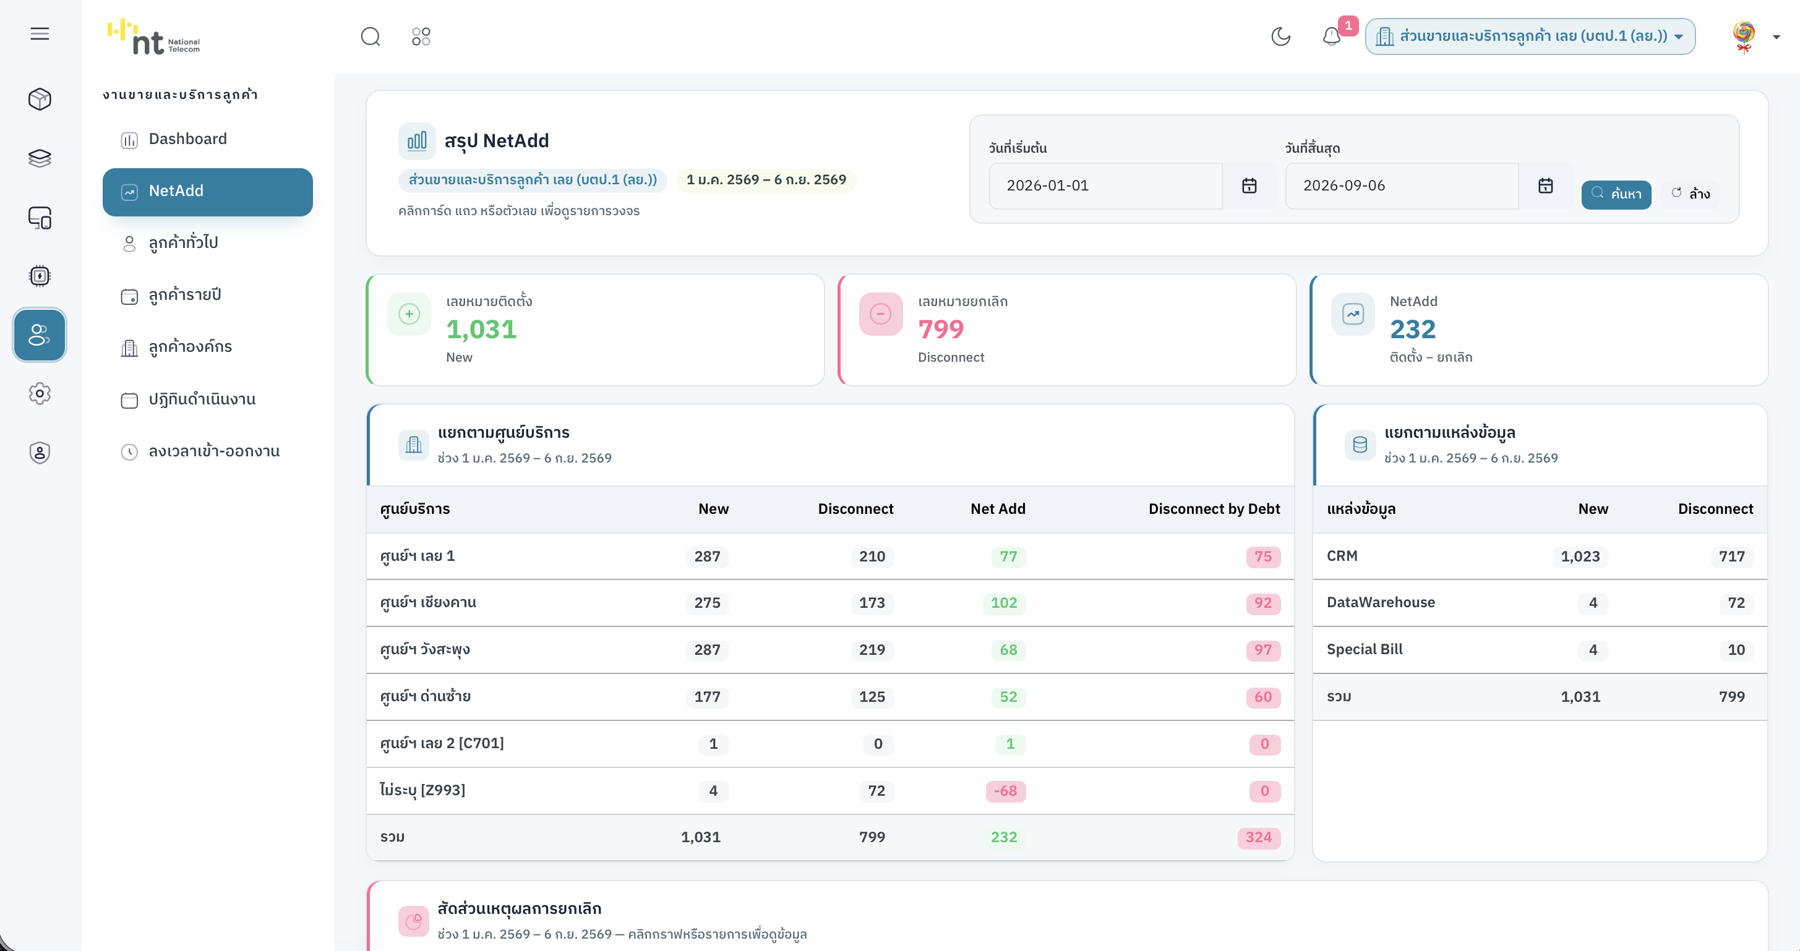Viewport: 1800px width, 951px height.
Task: Click the ค้นหา search button
Action: [1616, 194]
